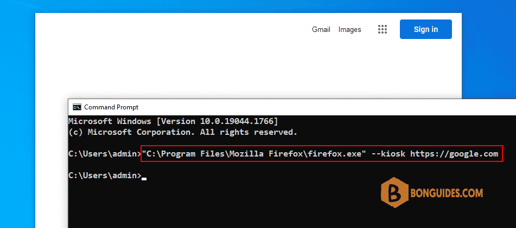The height and width of the screenshot is (228, 516).
Task: Click the blue Sign in button
Action: (x=426, y=29)
